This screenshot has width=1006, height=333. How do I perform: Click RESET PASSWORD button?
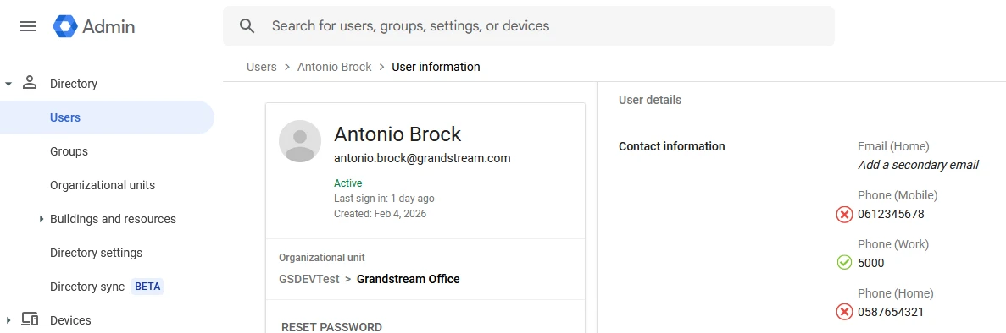(331, 326)
